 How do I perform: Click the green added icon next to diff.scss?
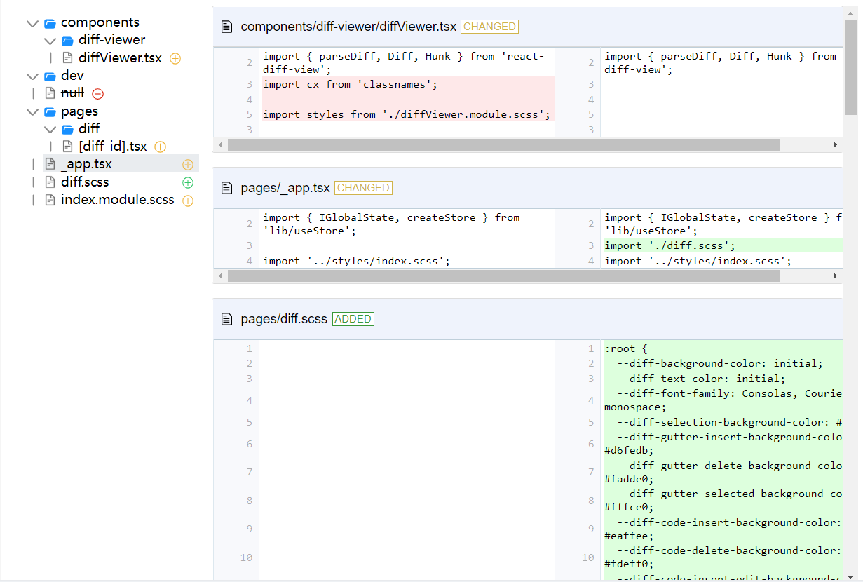(188, 183)
